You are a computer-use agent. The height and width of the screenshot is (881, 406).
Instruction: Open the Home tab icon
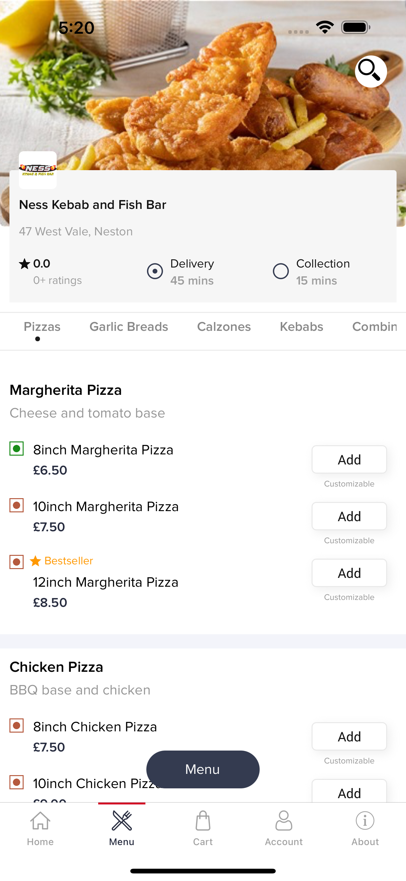point(40,821)
